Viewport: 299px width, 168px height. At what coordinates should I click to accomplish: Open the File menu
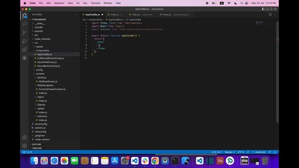pyautogui.click(x=41, y=3)
